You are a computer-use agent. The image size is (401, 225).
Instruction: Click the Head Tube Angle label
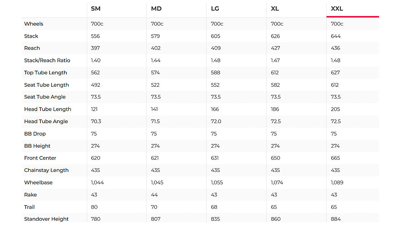point(46,121)
